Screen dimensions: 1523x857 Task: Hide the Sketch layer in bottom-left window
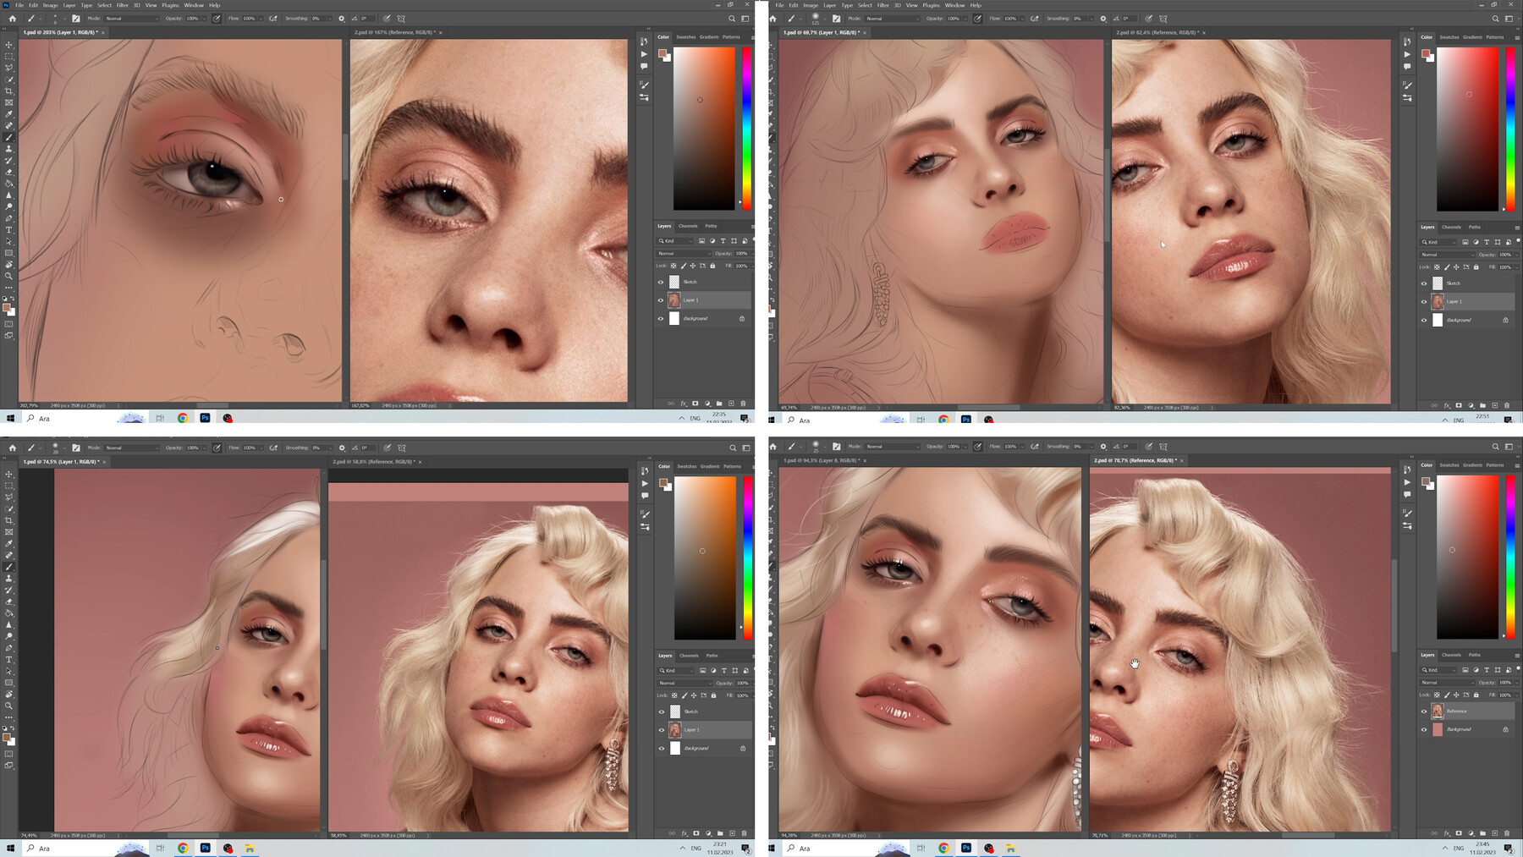(662, 711)
